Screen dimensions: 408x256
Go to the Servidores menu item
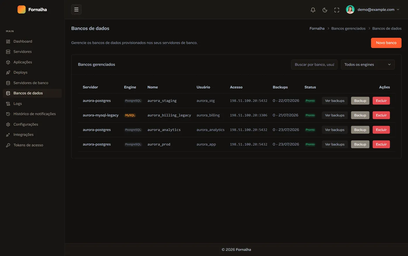(32, 52)
